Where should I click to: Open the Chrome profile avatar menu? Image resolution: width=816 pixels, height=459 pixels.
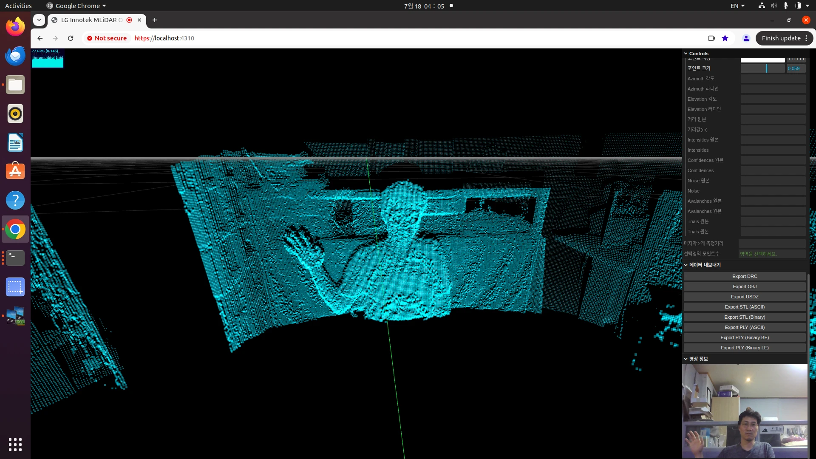(746, 38)
